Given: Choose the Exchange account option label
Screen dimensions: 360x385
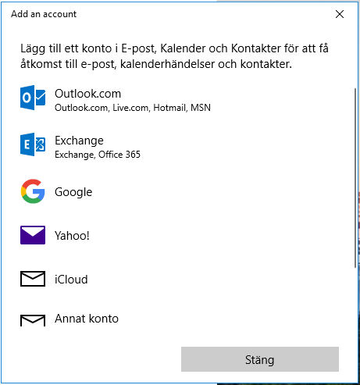Looking at the screenshot, I should 79,141.
